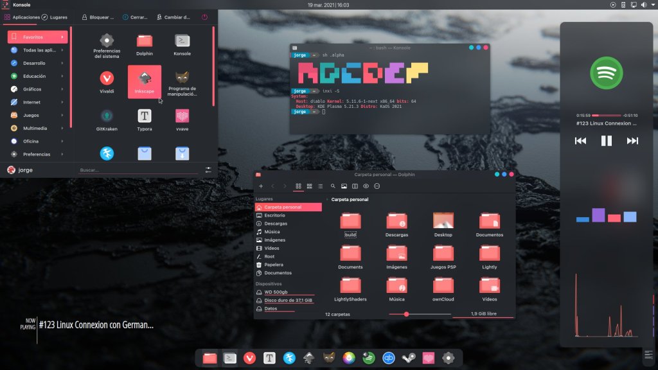Screen dimensions: 658x370
Task: Click the Buscar search field
Action: [x=138, y=170]
